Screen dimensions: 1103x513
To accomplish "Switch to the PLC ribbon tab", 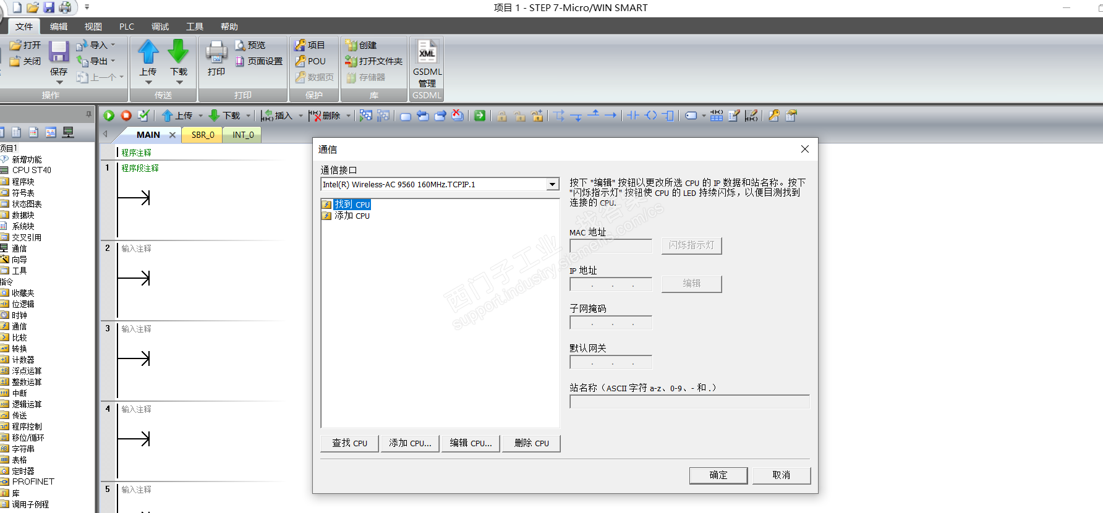I will pyautogui.click(x=127, y=27).
